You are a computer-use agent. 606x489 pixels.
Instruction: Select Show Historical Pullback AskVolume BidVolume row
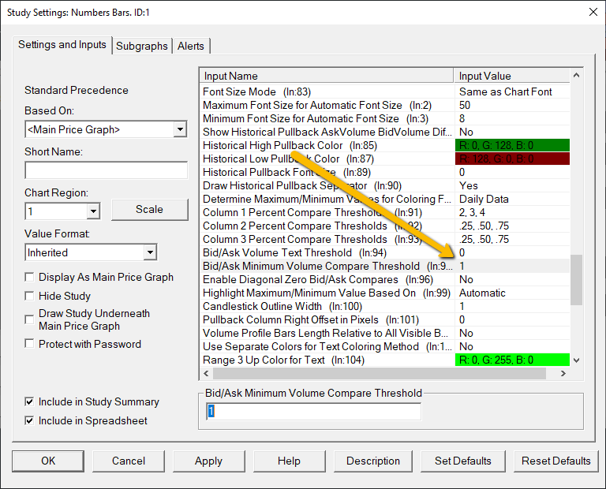385,132
